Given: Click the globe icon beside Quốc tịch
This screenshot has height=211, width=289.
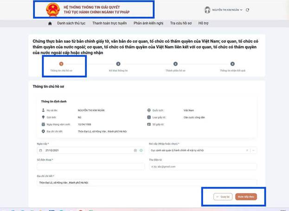Looking at the screenshot, I should point(149,110).
